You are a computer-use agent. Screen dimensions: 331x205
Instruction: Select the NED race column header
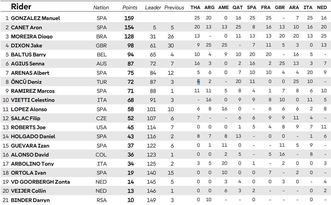tap(322, 8)
